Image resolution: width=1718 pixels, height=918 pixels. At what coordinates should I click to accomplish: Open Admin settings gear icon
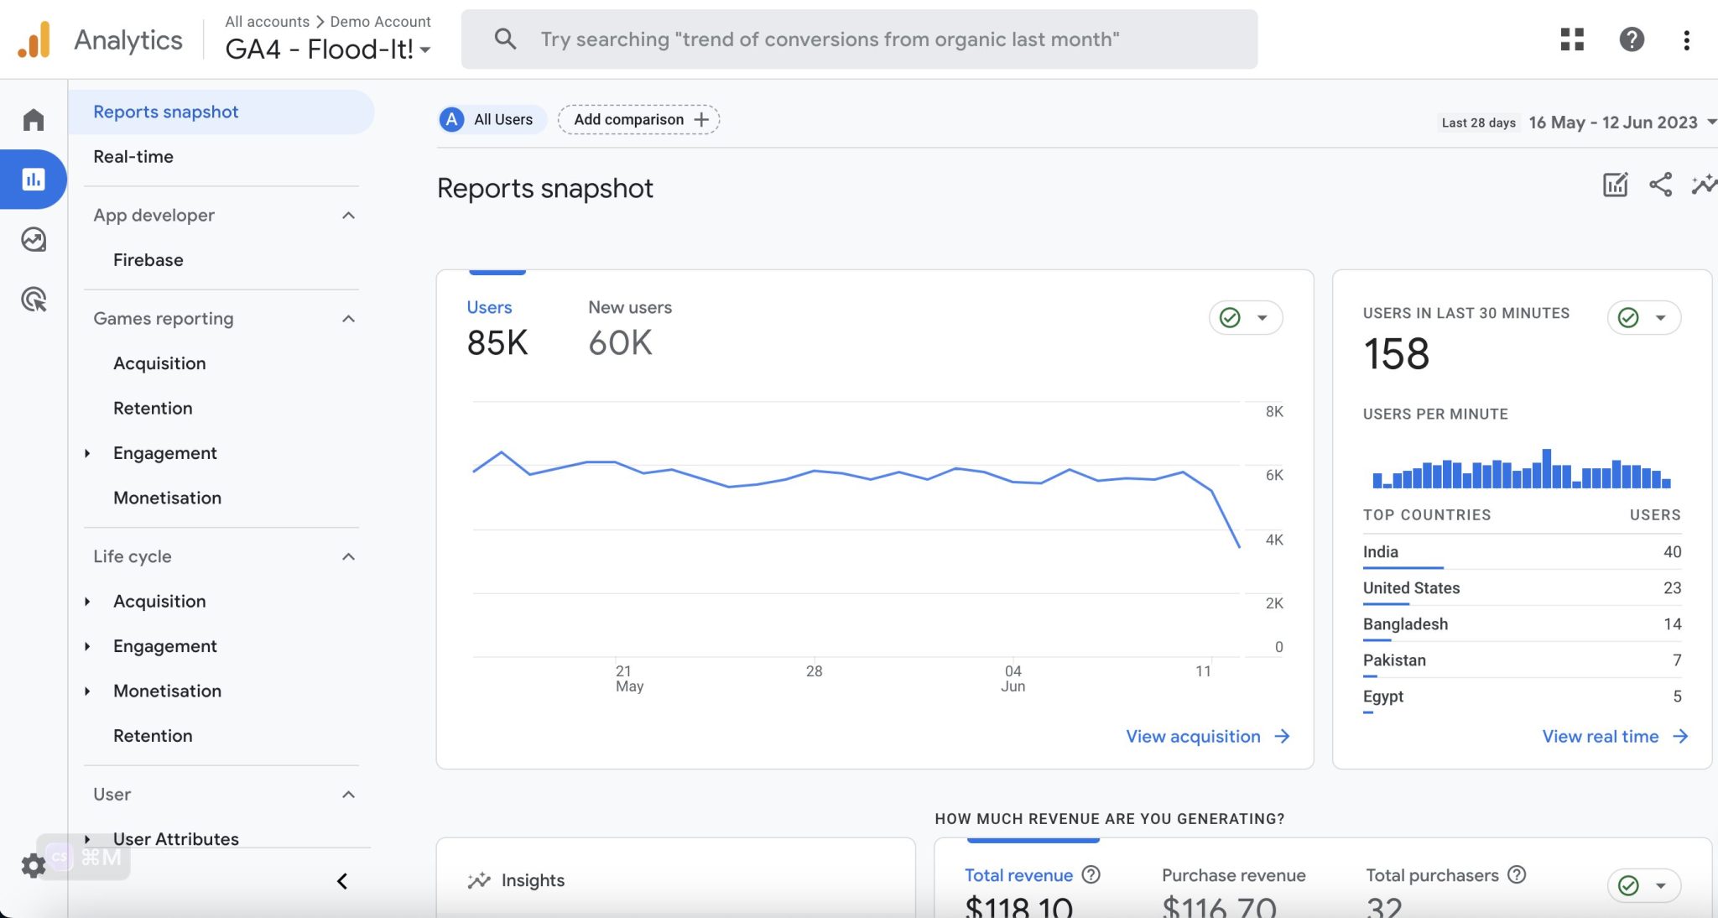tap(33, 865)
